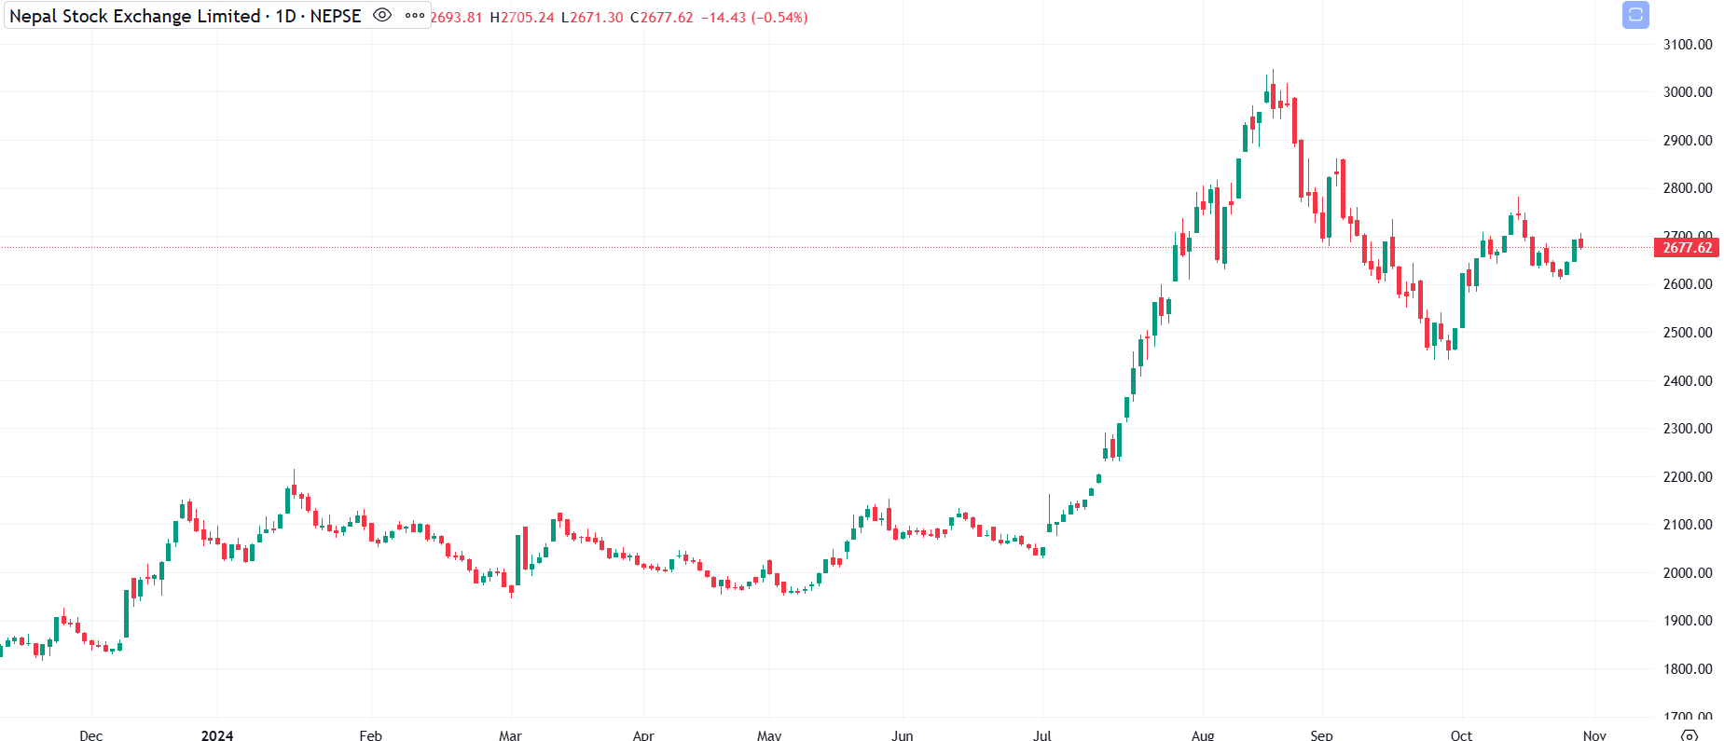The width and height of the screenshot is (1724, 741).
Task: Click the 2600.00 price axis label
Action: [1688, 284]
